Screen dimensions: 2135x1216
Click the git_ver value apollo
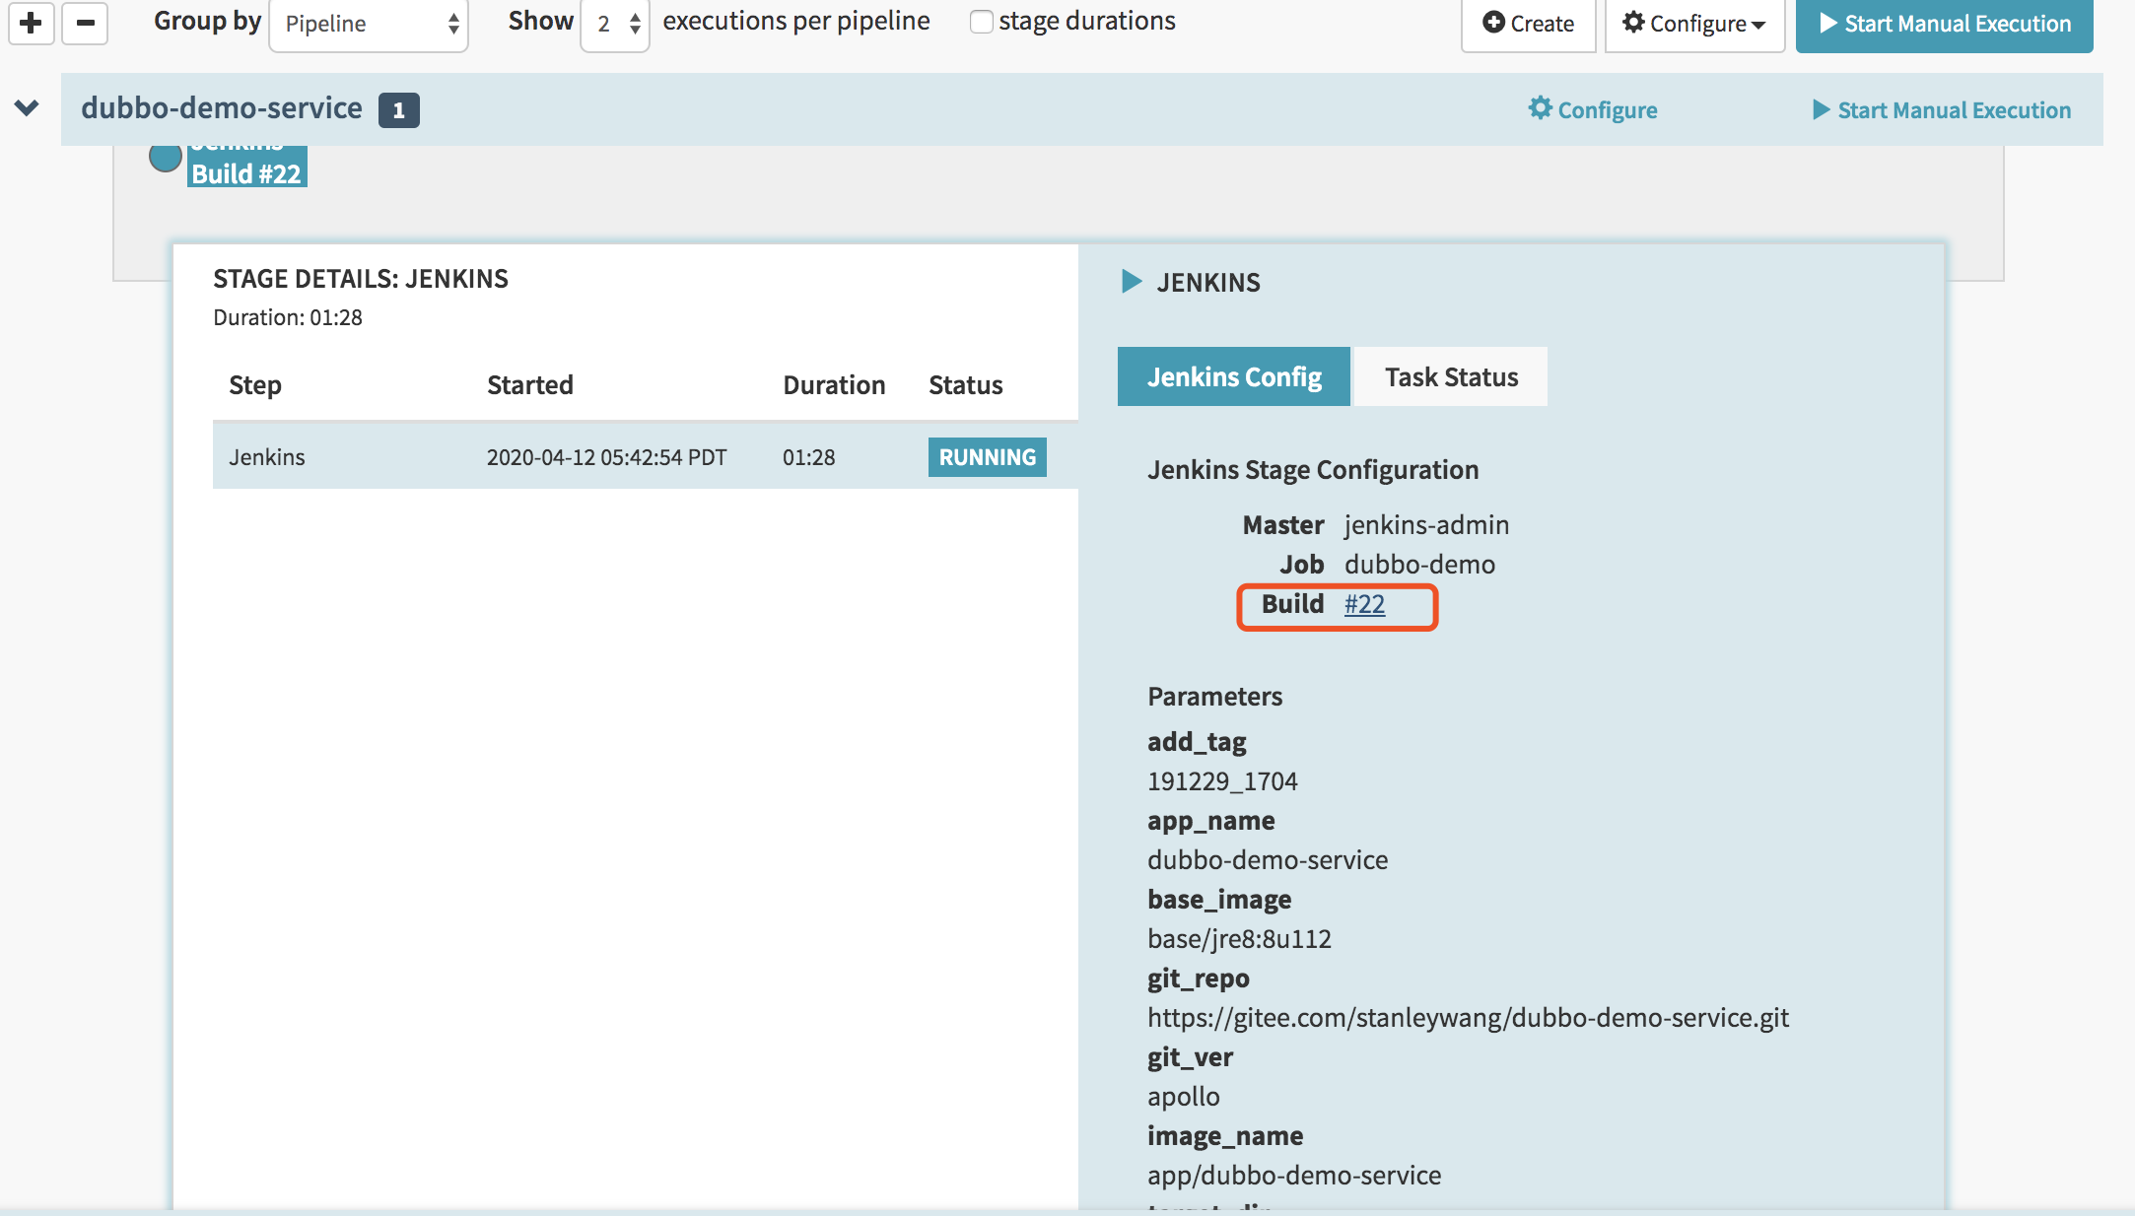1183,1097
